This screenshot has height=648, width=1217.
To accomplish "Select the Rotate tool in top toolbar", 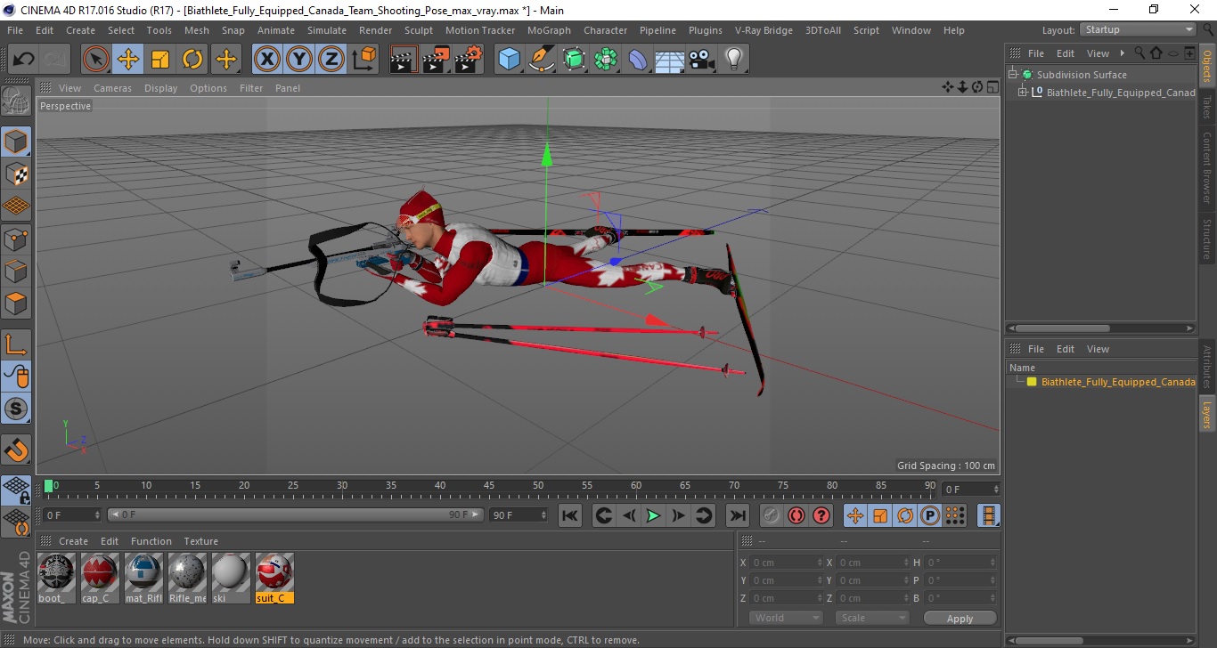I will (x=192, y=60).
